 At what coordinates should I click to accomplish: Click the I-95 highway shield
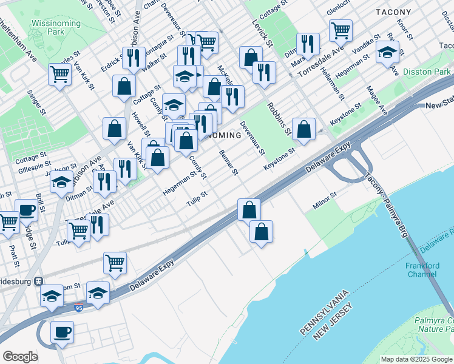tap(78, 308)
